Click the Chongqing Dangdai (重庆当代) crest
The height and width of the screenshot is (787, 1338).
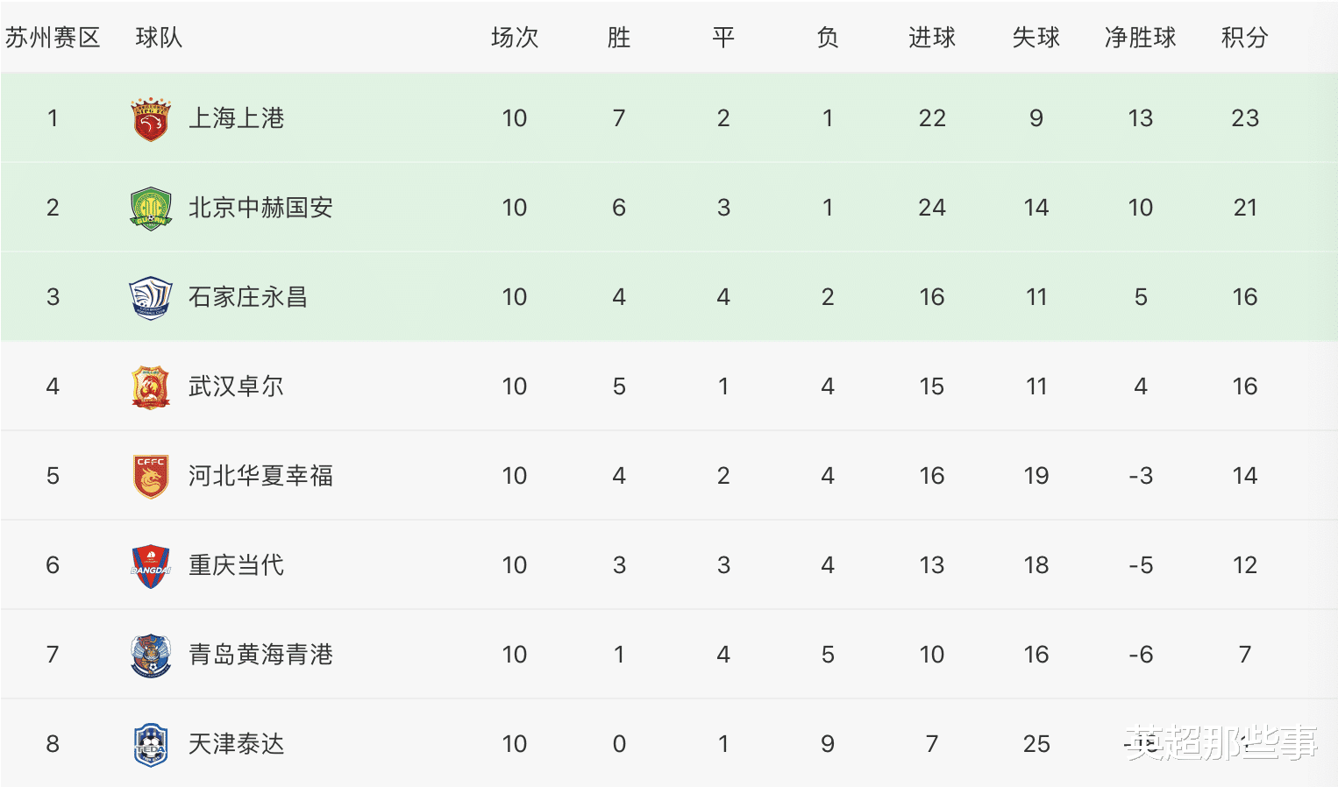point(151,566)
